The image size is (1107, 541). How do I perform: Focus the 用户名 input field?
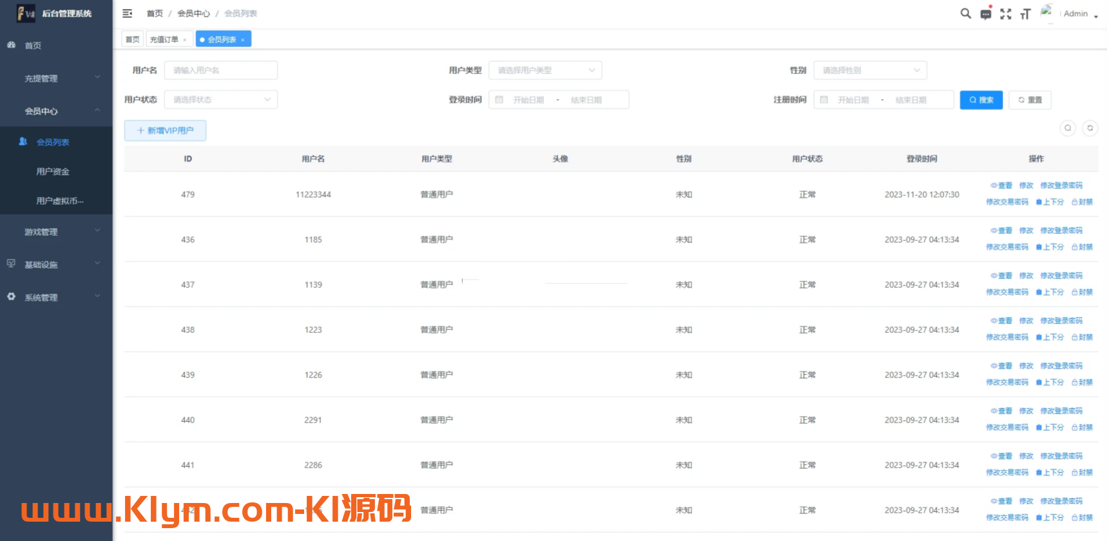point(220,70)
